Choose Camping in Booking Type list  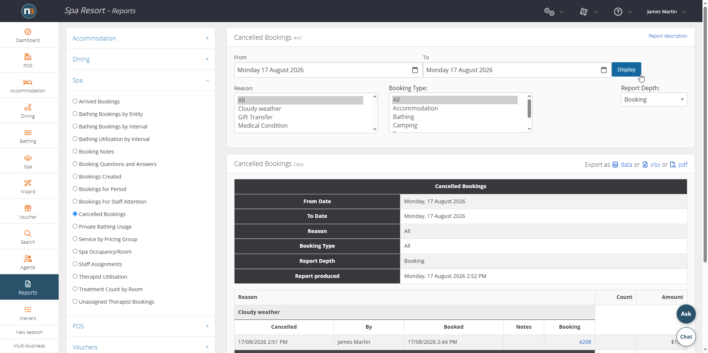pyautogui.click(x=455, y=125)
